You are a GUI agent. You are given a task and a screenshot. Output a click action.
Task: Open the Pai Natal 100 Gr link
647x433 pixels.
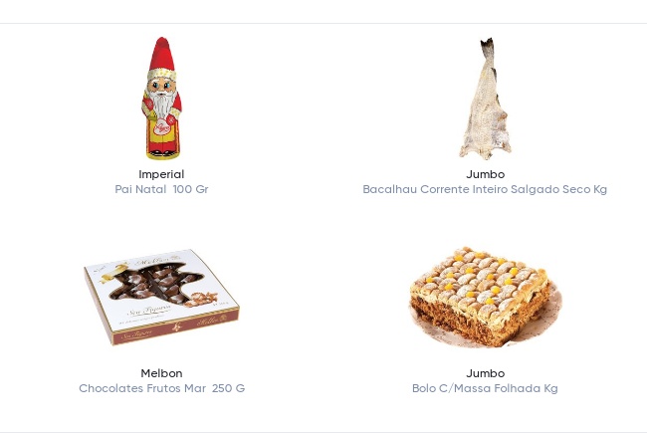[x=161, y=189]
